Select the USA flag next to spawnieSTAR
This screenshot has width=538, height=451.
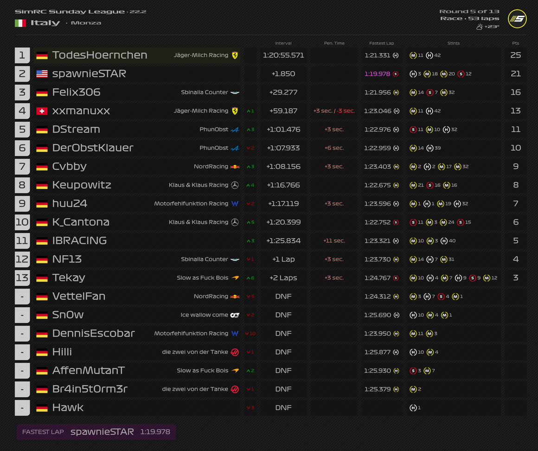point(42,74)
